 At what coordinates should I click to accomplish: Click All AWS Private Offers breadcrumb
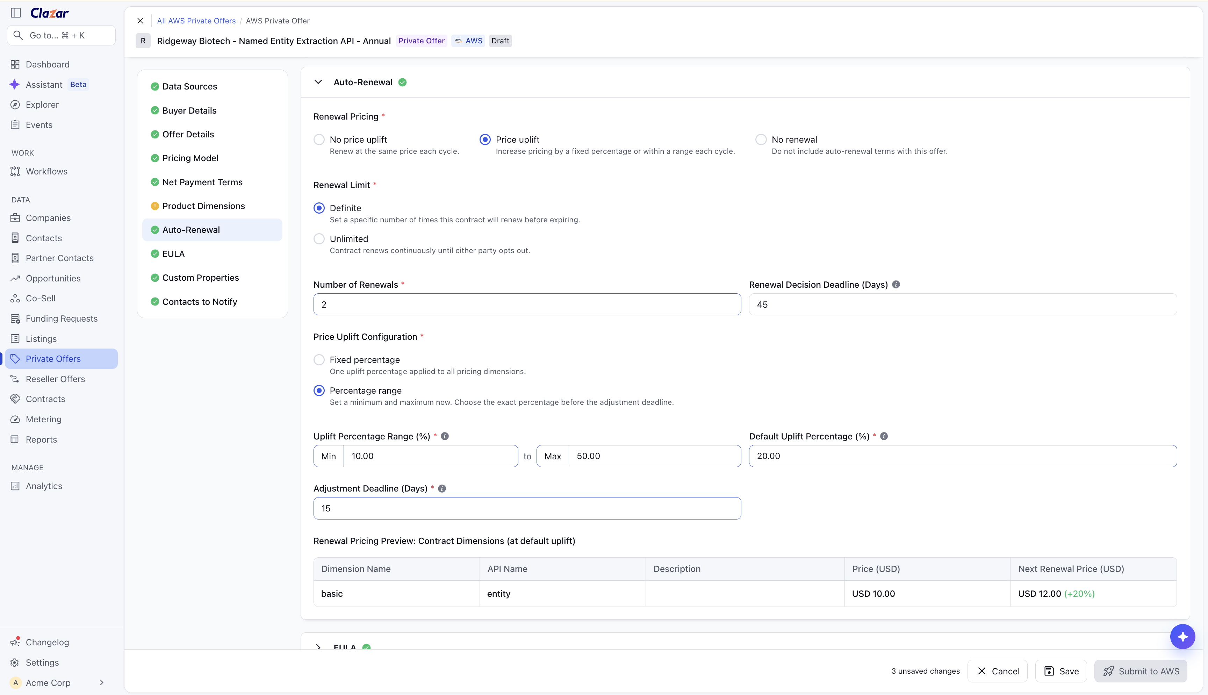[196, 21]
